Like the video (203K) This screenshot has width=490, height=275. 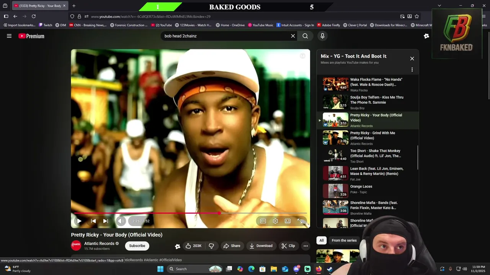[x=194, y=246]
